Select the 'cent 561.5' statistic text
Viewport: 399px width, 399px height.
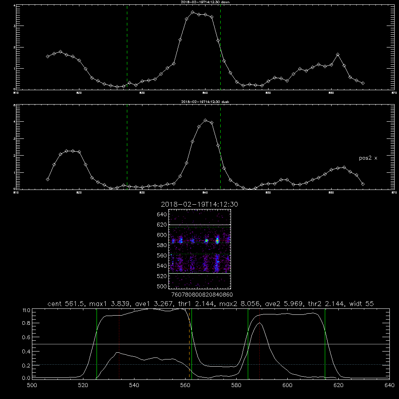tap(66, 304)
